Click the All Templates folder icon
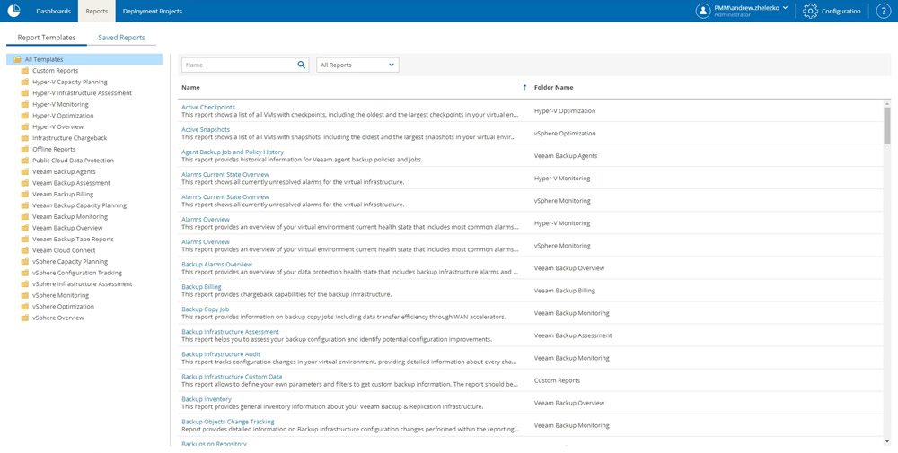This screenshot has height=453, width=898. [x=17, y=59]
